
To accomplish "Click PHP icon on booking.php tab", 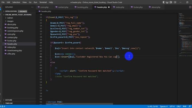I will [76, 7].
